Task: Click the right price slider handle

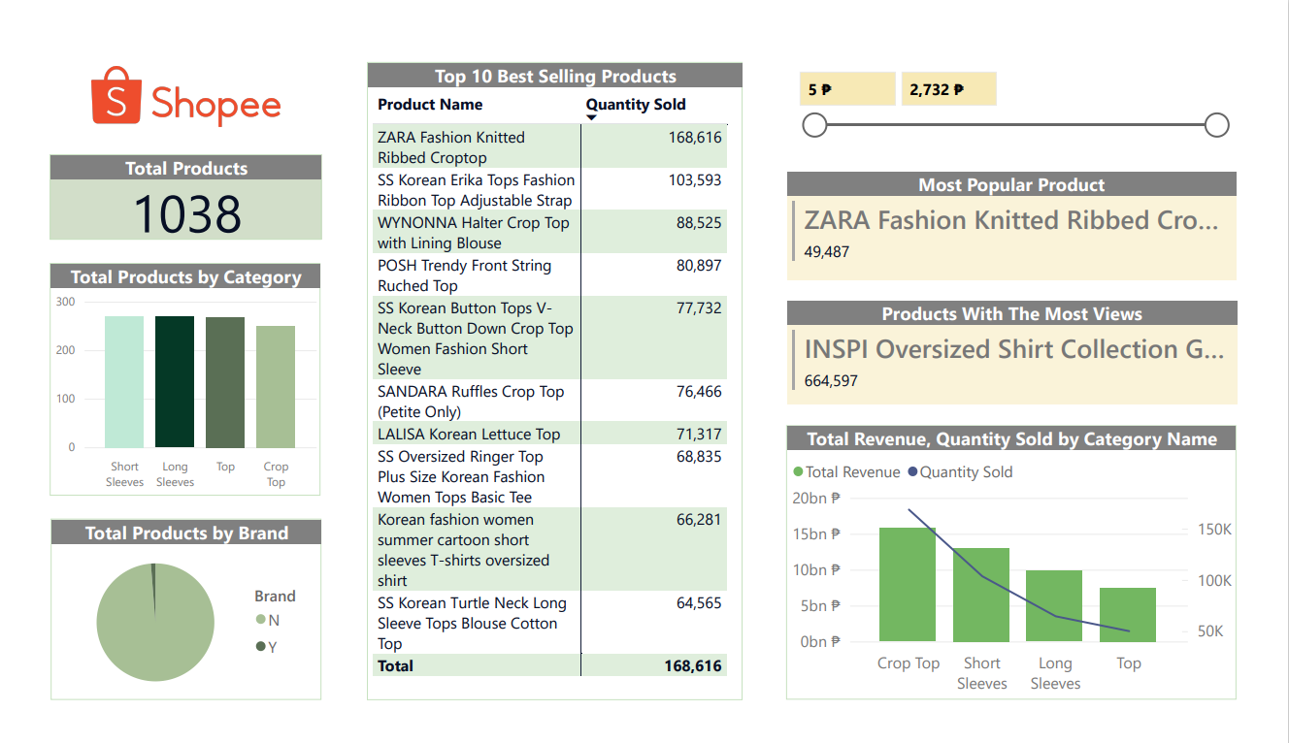Action: pyautogui.click(x=1216, y=125)
